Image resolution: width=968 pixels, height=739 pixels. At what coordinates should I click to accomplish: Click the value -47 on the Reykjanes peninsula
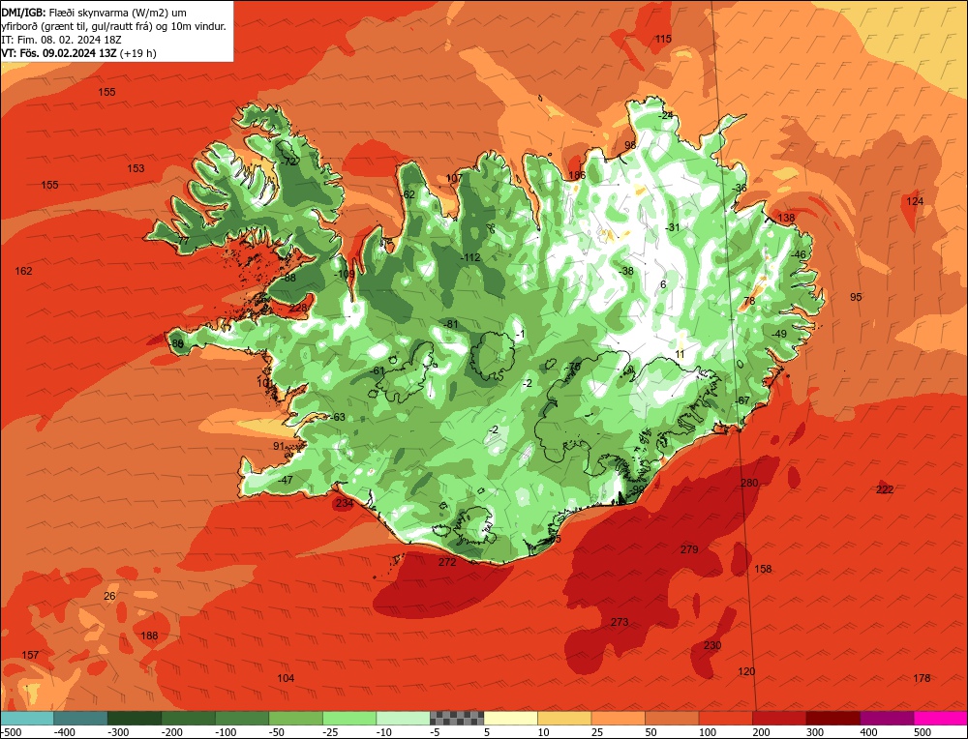[286, 480]
